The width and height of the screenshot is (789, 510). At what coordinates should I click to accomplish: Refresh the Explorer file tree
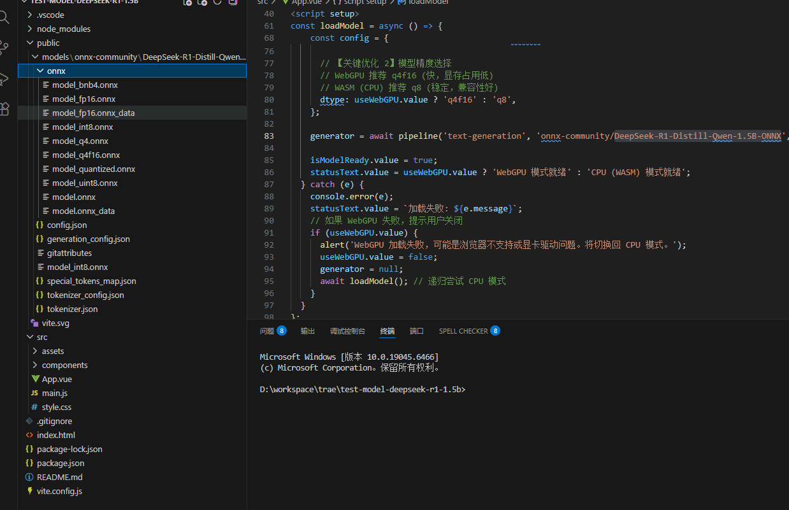[x=217, y=3]
